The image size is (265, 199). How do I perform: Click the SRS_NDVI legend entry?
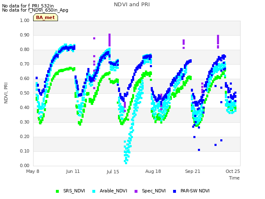(70, 191)
